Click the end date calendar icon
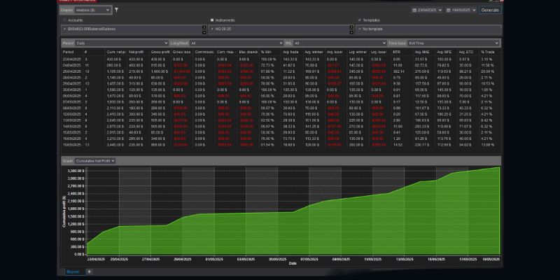 pyautogui.click(x=448, y=10)
